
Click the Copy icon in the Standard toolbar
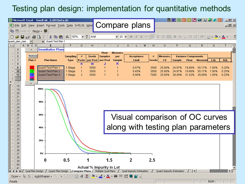tap(56, 37)
